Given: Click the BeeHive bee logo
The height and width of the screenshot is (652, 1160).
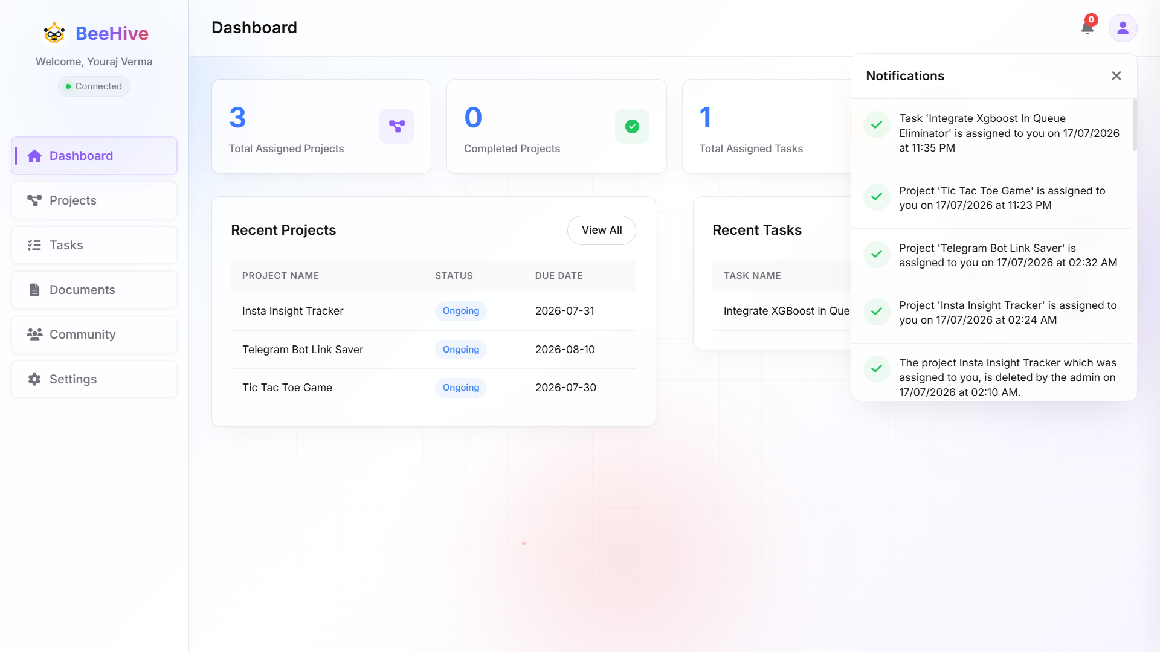Looking at the screenshot, I should click(54, 33).
